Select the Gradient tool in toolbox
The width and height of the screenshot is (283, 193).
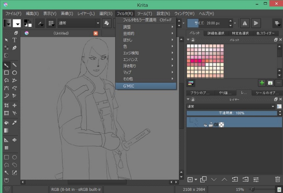coord(6,131)
